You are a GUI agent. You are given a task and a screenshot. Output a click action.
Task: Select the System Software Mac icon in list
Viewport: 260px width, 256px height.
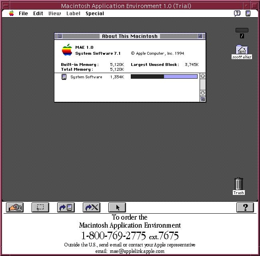tap(64, 77)
